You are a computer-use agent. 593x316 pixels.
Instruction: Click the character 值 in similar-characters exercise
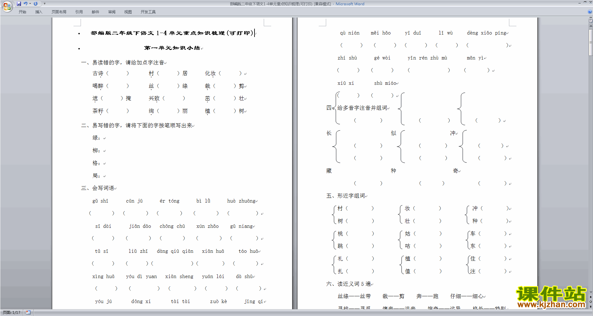[x=408, y=271]
